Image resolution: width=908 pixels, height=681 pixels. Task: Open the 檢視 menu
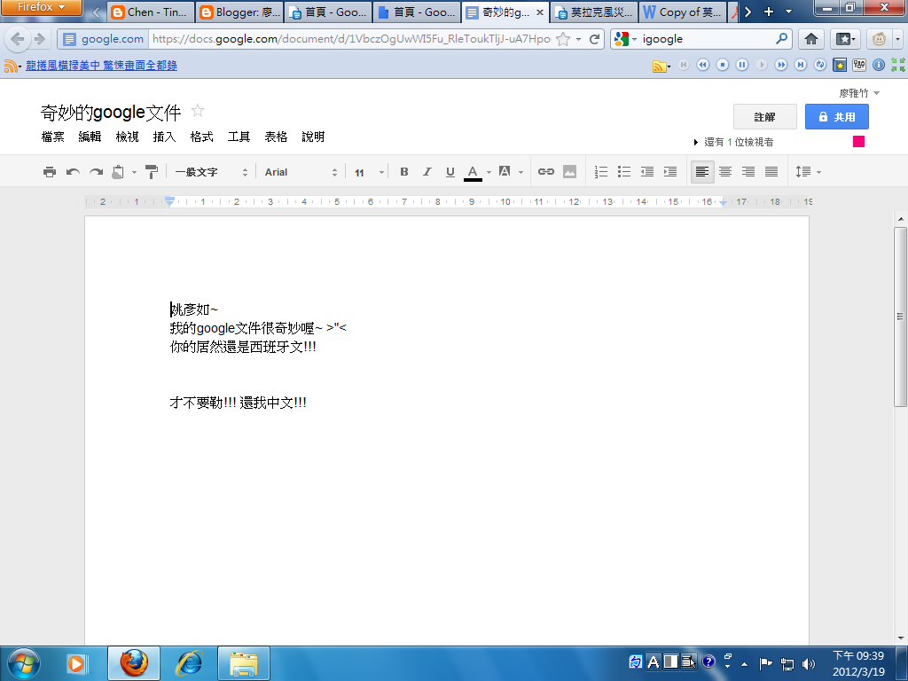(128, 137)
